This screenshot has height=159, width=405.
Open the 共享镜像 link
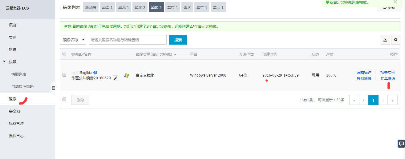387,79
